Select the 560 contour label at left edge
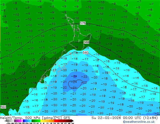 point(3,107)
